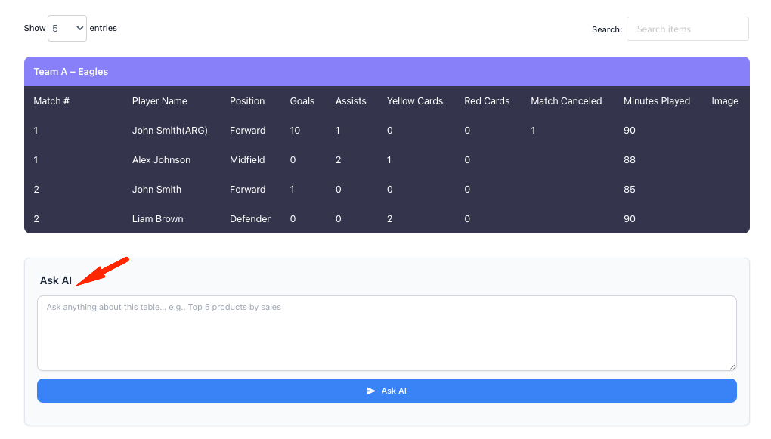The height and width of the screenshot is (439, 771).
Task: Click the John Smith(ARG) player cell
Action: click(x=170, y=131)
